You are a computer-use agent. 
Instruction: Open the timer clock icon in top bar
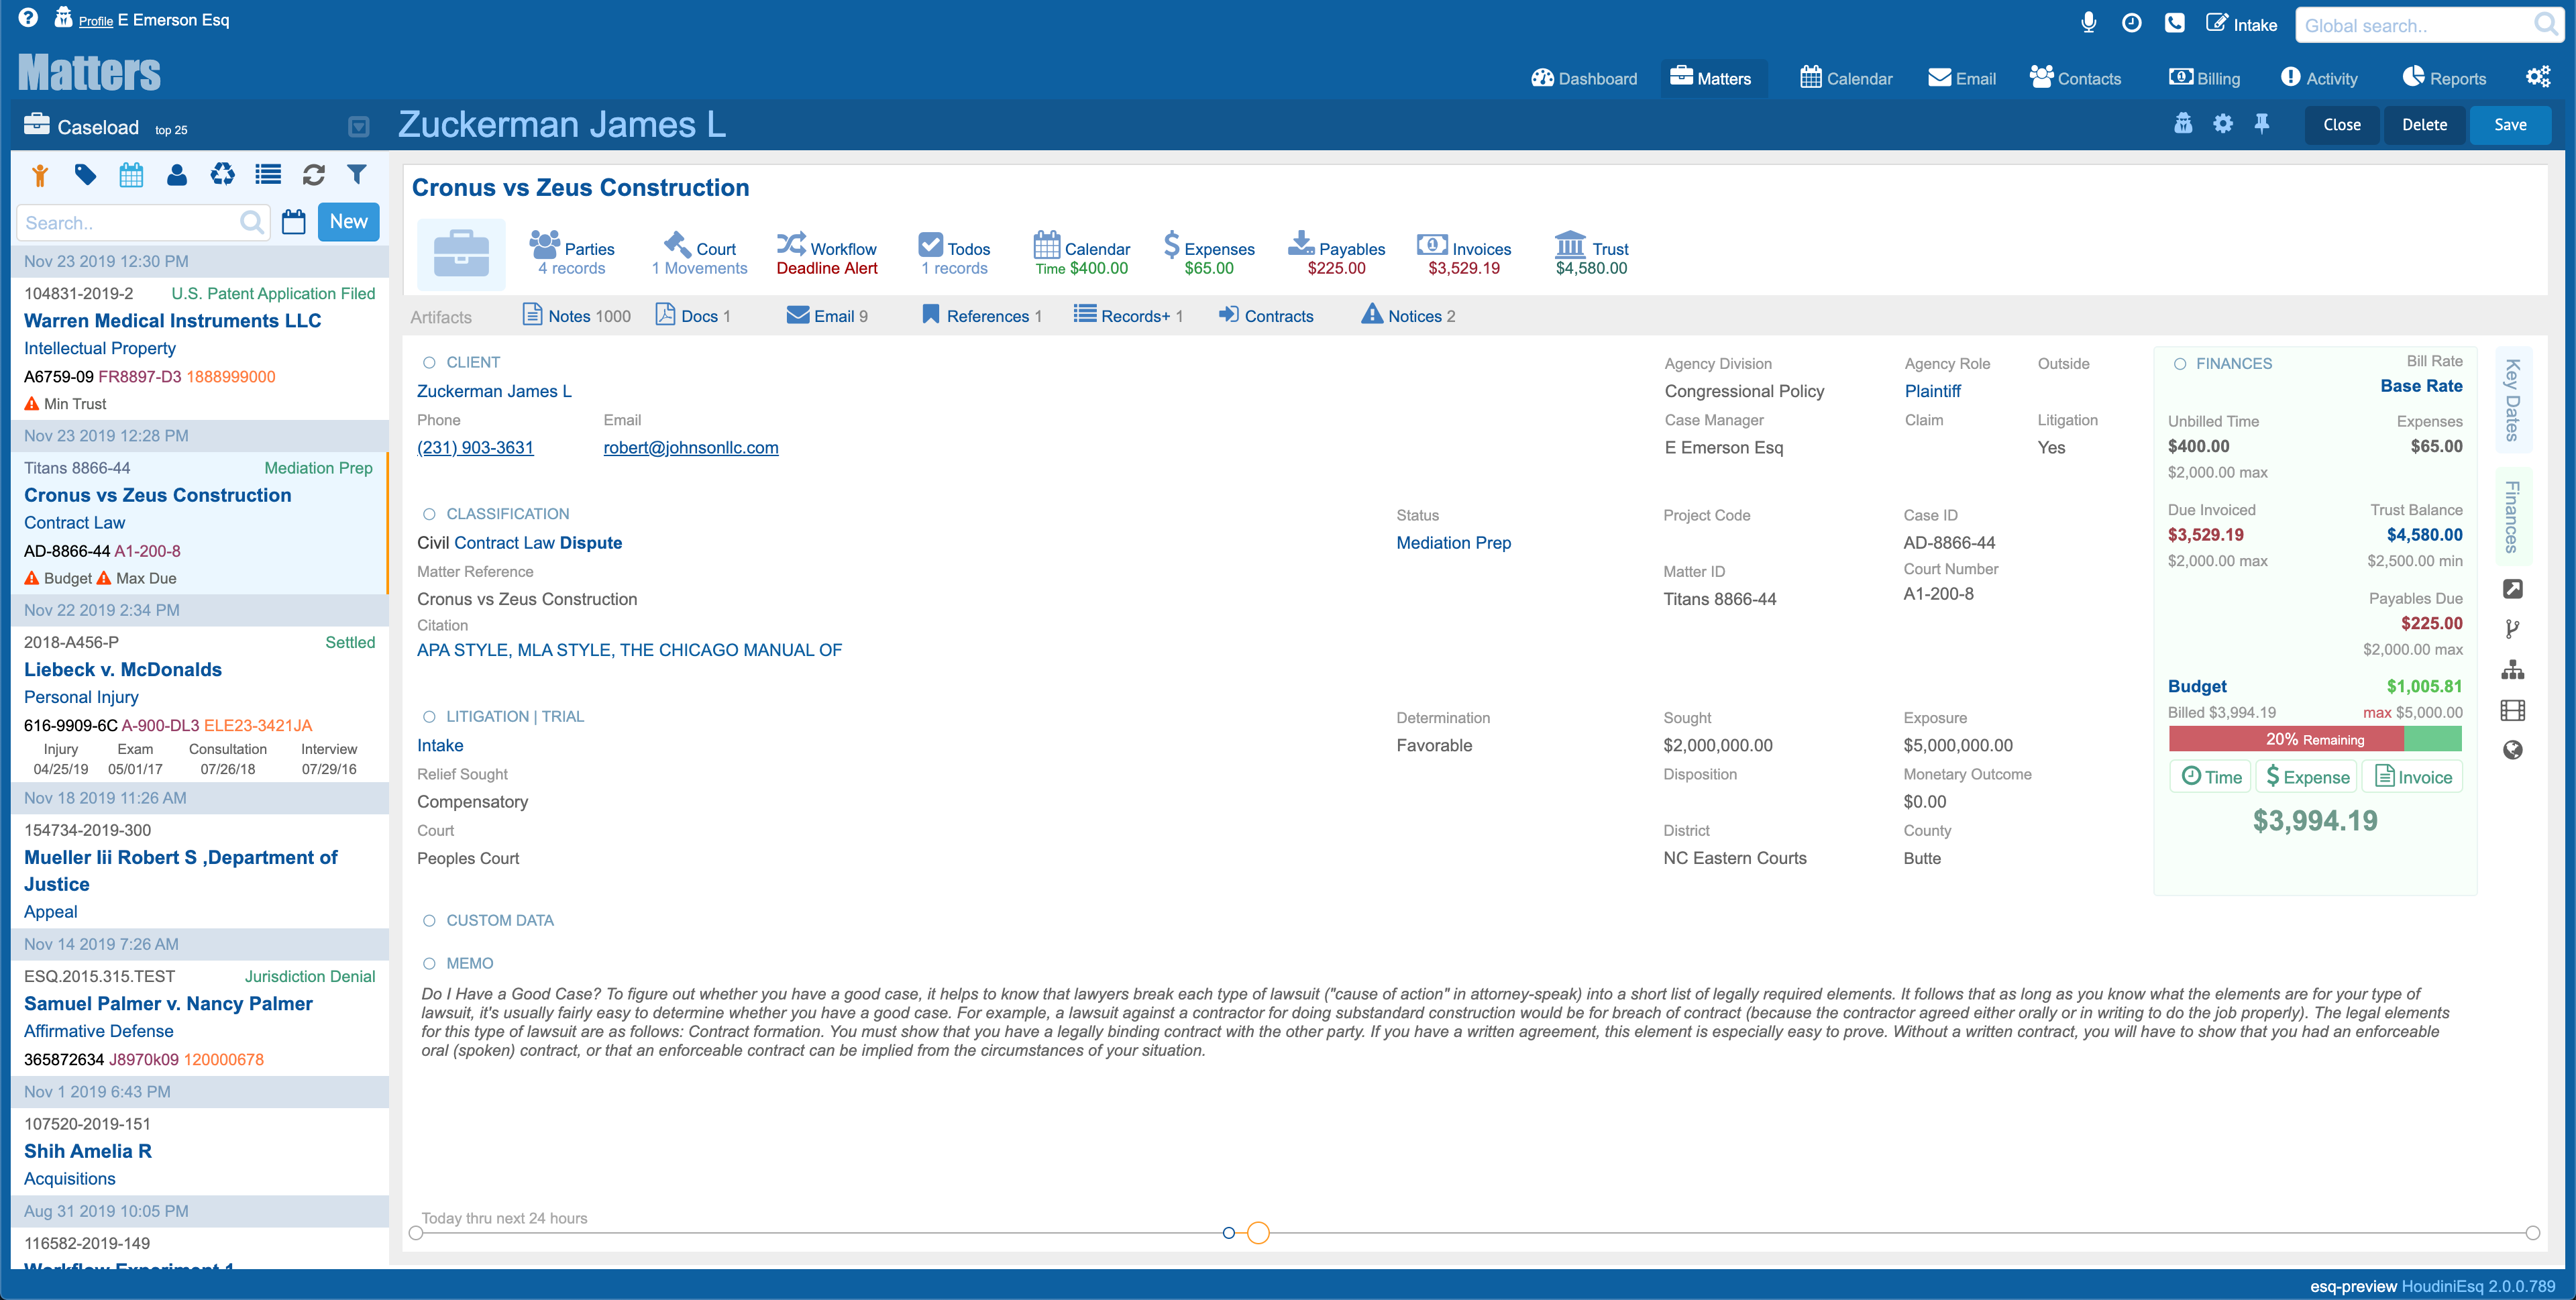coord(2131,23)
